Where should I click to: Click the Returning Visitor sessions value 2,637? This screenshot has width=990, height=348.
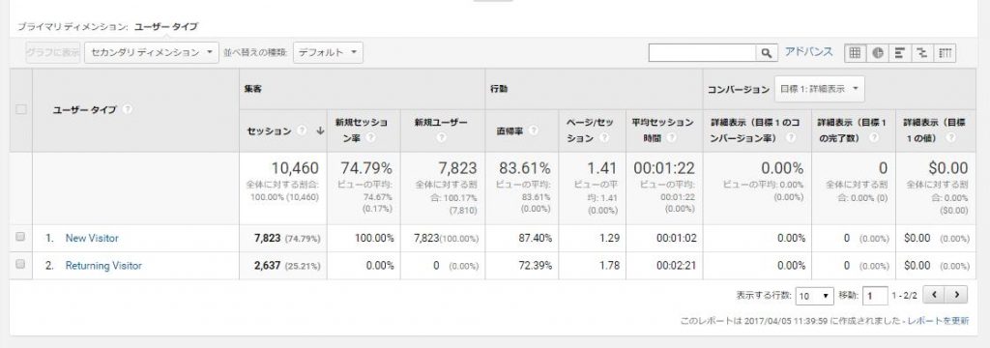[x=267, y=266]
